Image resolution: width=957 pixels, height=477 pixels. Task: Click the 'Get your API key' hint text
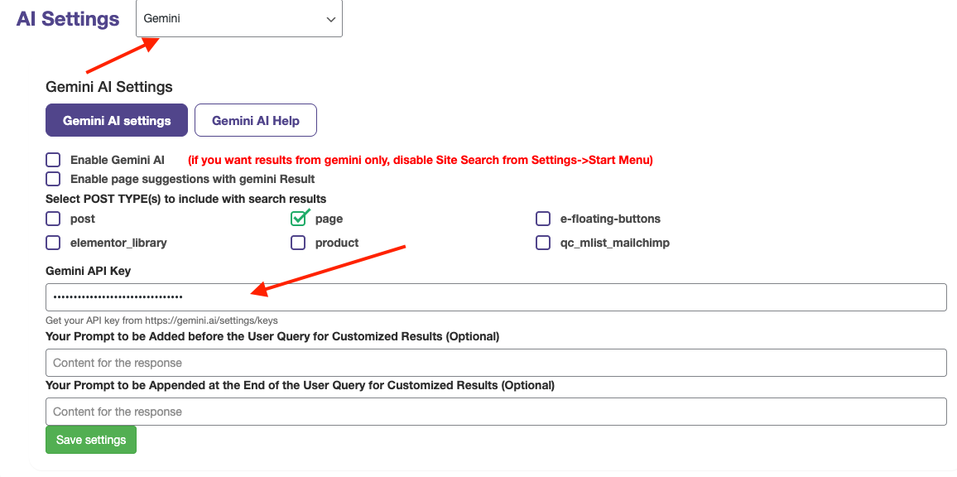coord(162,320)
